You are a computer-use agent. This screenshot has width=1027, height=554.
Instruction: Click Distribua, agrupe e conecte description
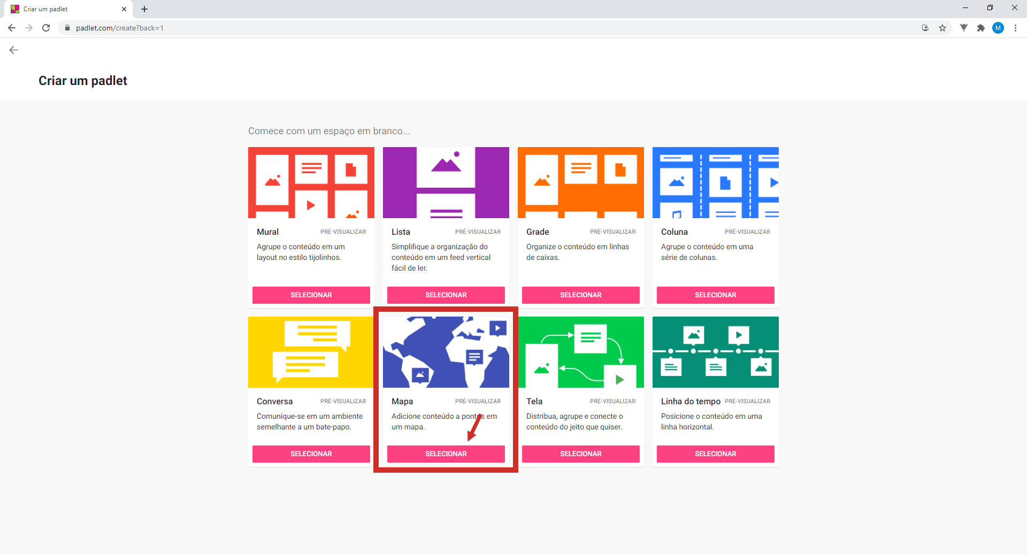[574, 421]
